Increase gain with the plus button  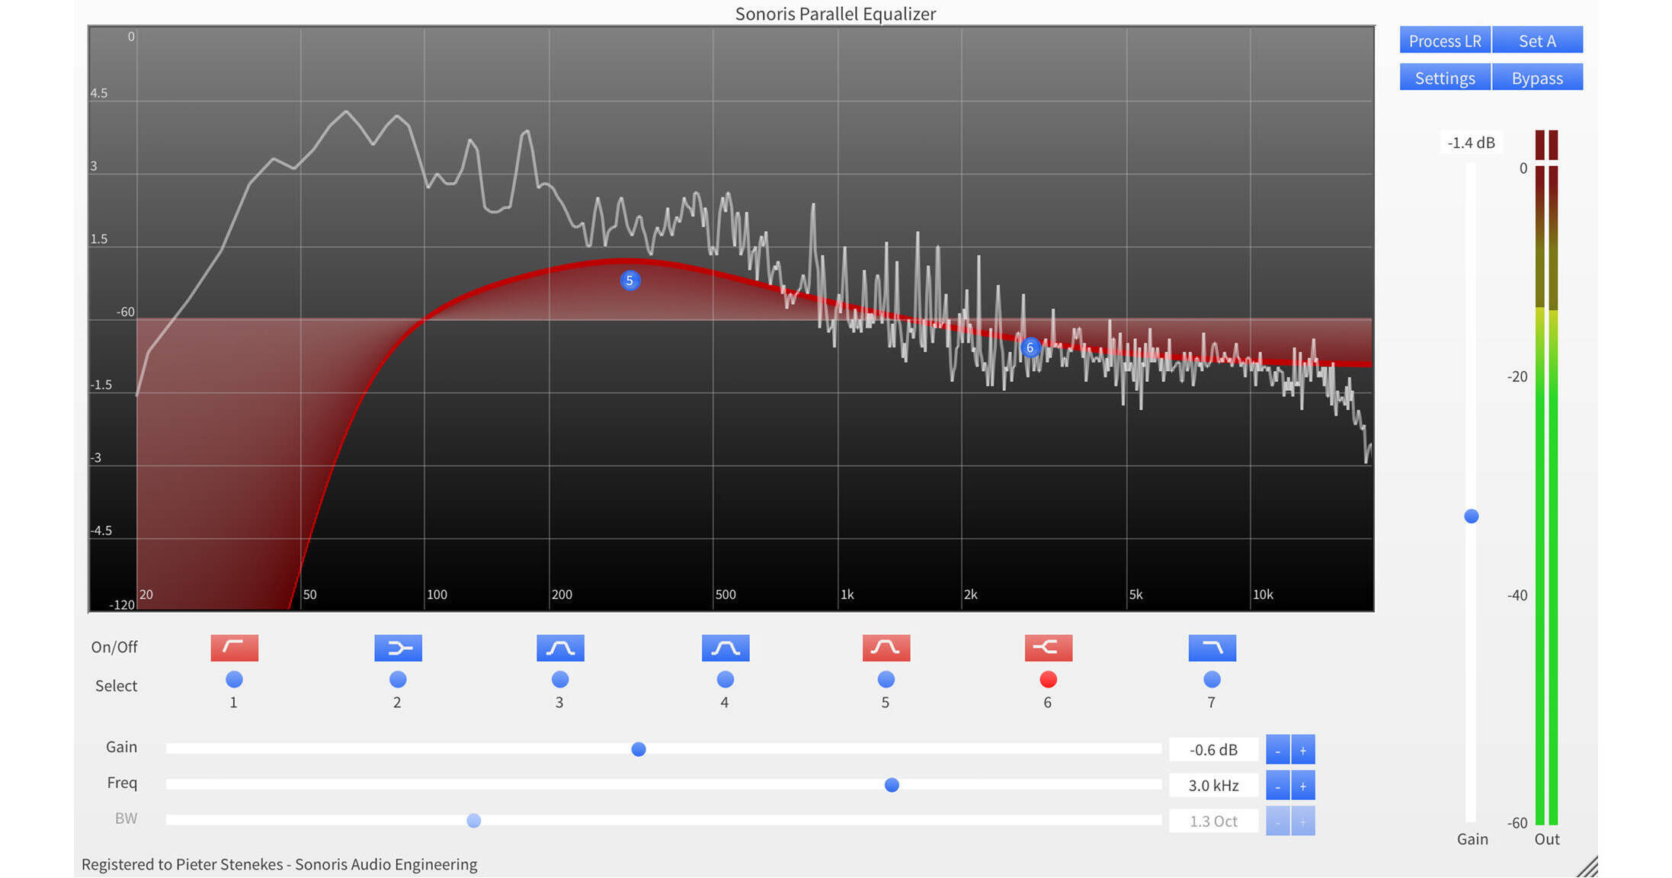pos(1303,750)
